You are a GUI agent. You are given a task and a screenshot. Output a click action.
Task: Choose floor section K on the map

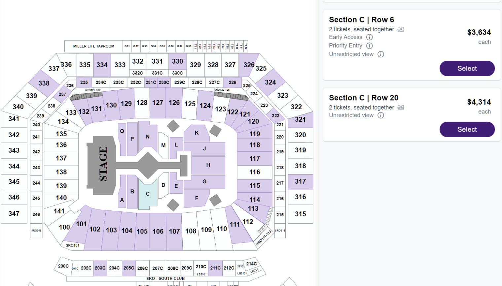point(197,133)
